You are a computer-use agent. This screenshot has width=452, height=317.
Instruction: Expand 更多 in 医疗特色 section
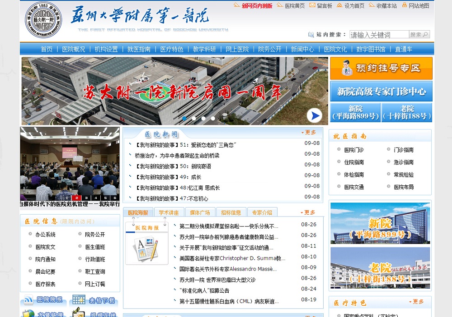[x=417, y=302]
